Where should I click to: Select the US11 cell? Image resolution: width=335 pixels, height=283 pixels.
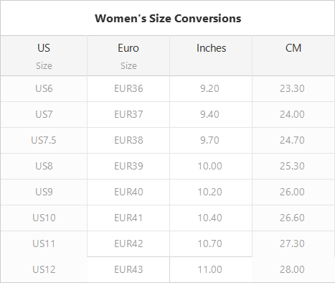[x=44, y=244]
